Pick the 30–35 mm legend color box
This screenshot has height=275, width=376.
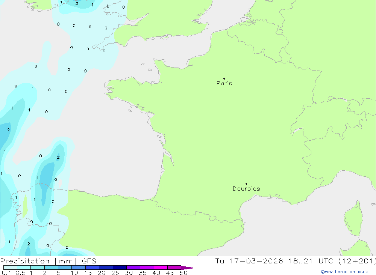pyautogui.click(x=133, y=267)
